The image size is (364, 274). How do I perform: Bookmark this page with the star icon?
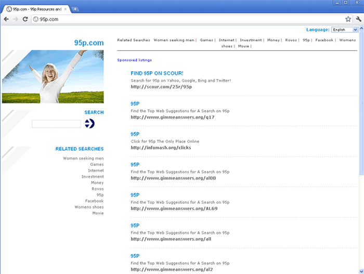coord(348,19)
